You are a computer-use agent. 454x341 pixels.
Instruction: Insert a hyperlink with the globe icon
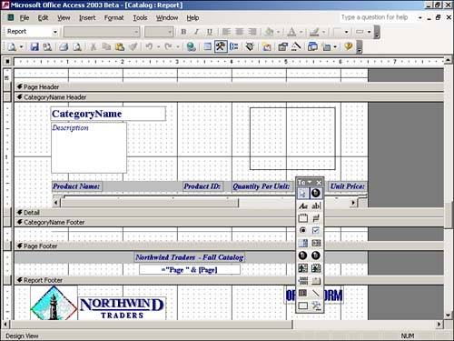pos(191,46)
